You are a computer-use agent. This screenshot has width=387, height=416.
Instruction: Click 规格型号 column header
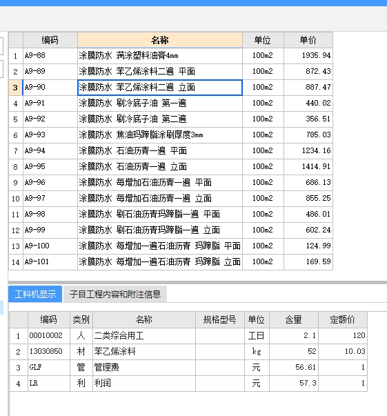click(x=220, y=319)
